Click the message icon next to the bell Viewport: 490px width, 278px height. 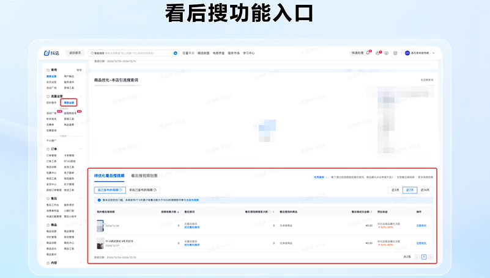377,53
